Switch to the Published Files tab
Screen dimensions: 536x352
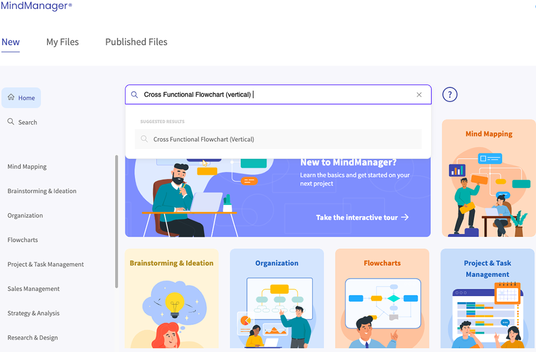click(136, 42)
